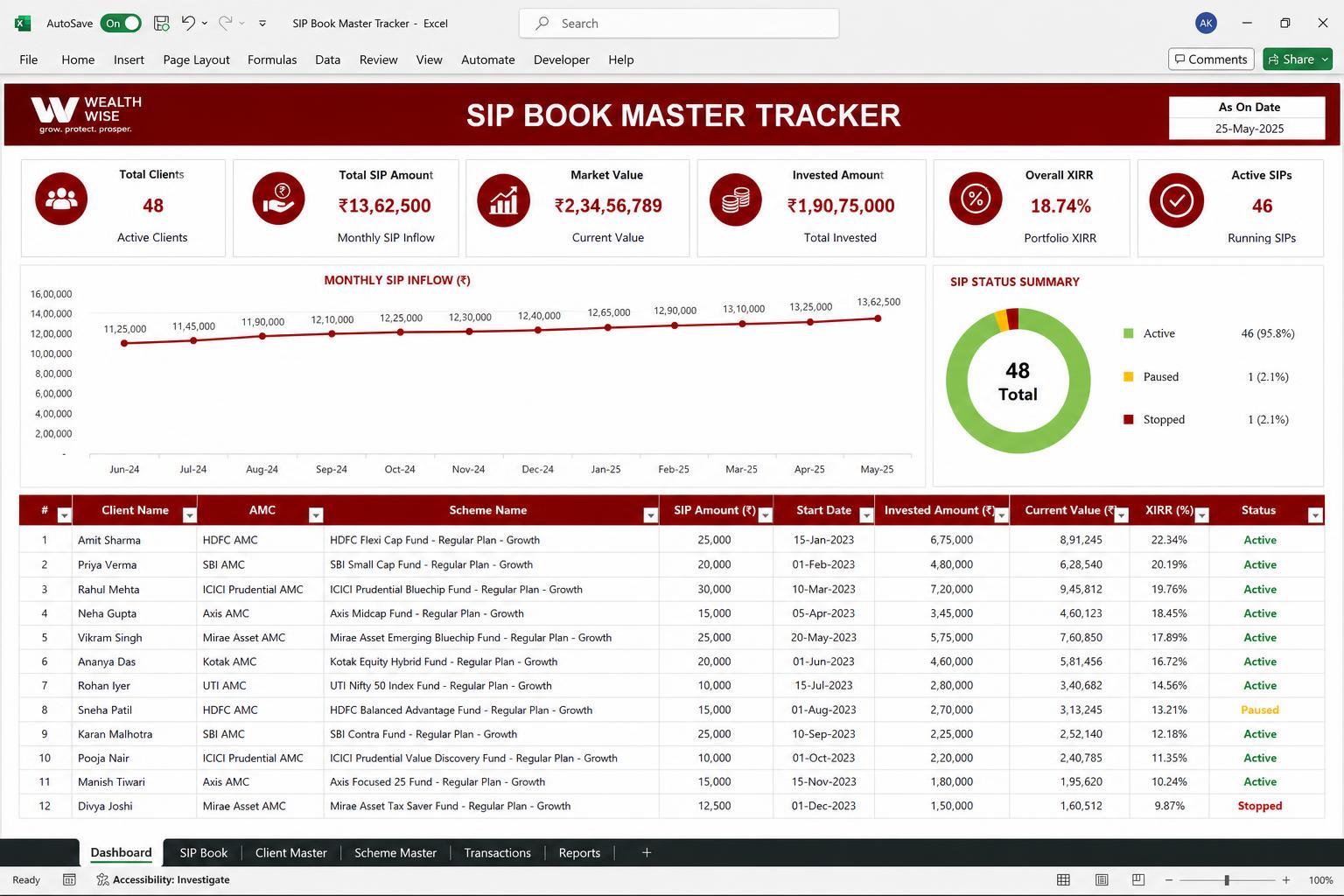Click the Wealth Wise logo
The width and height of the screenshot is (1344, 896).
click(87, 115)
